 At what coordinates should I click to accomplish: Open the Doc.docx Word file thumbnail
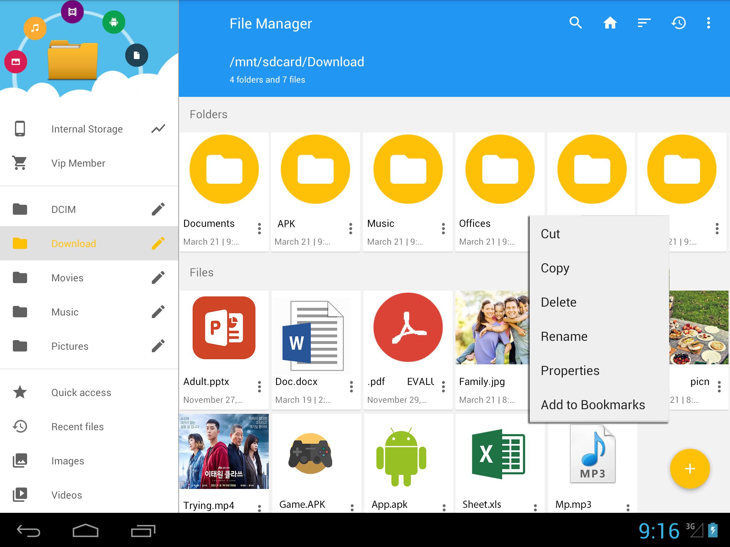[x=314, y=335]
